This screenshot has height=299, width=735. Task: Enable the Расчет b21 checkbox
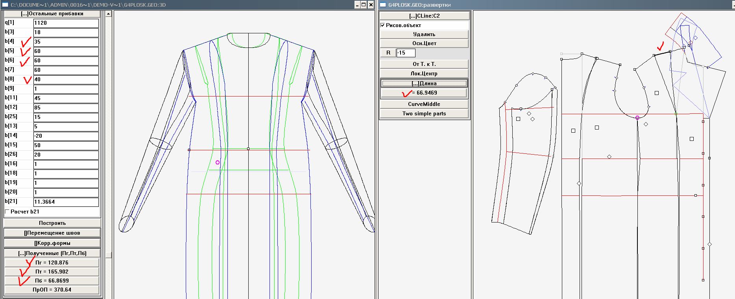click(x=7, y=211)
